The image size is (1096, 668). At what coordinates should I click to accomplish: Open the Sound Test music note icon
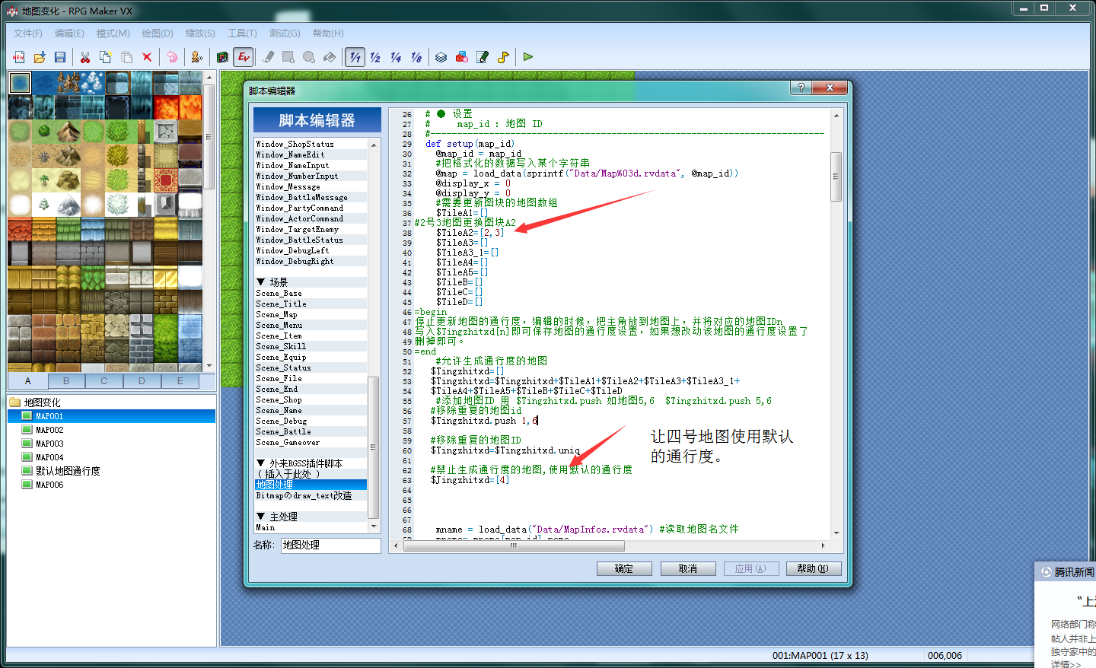pyautogui.click(x=502, y=57)
